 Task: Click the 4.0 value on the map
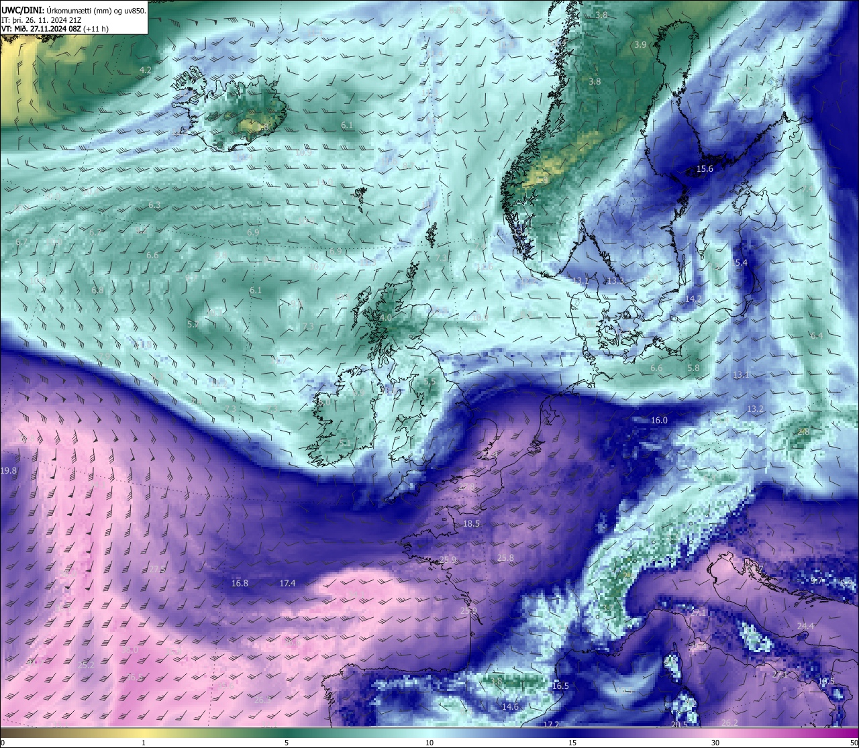click(385, 317)
